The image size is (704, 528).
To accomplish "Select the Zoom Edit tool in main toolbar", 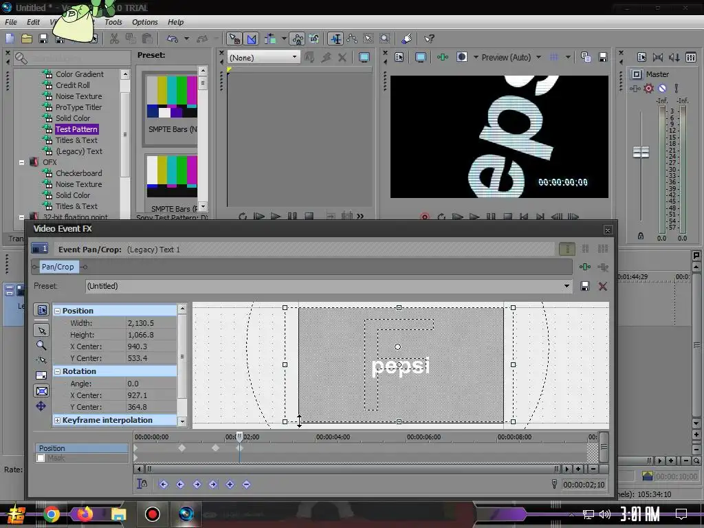I will (x=385, y=38).
